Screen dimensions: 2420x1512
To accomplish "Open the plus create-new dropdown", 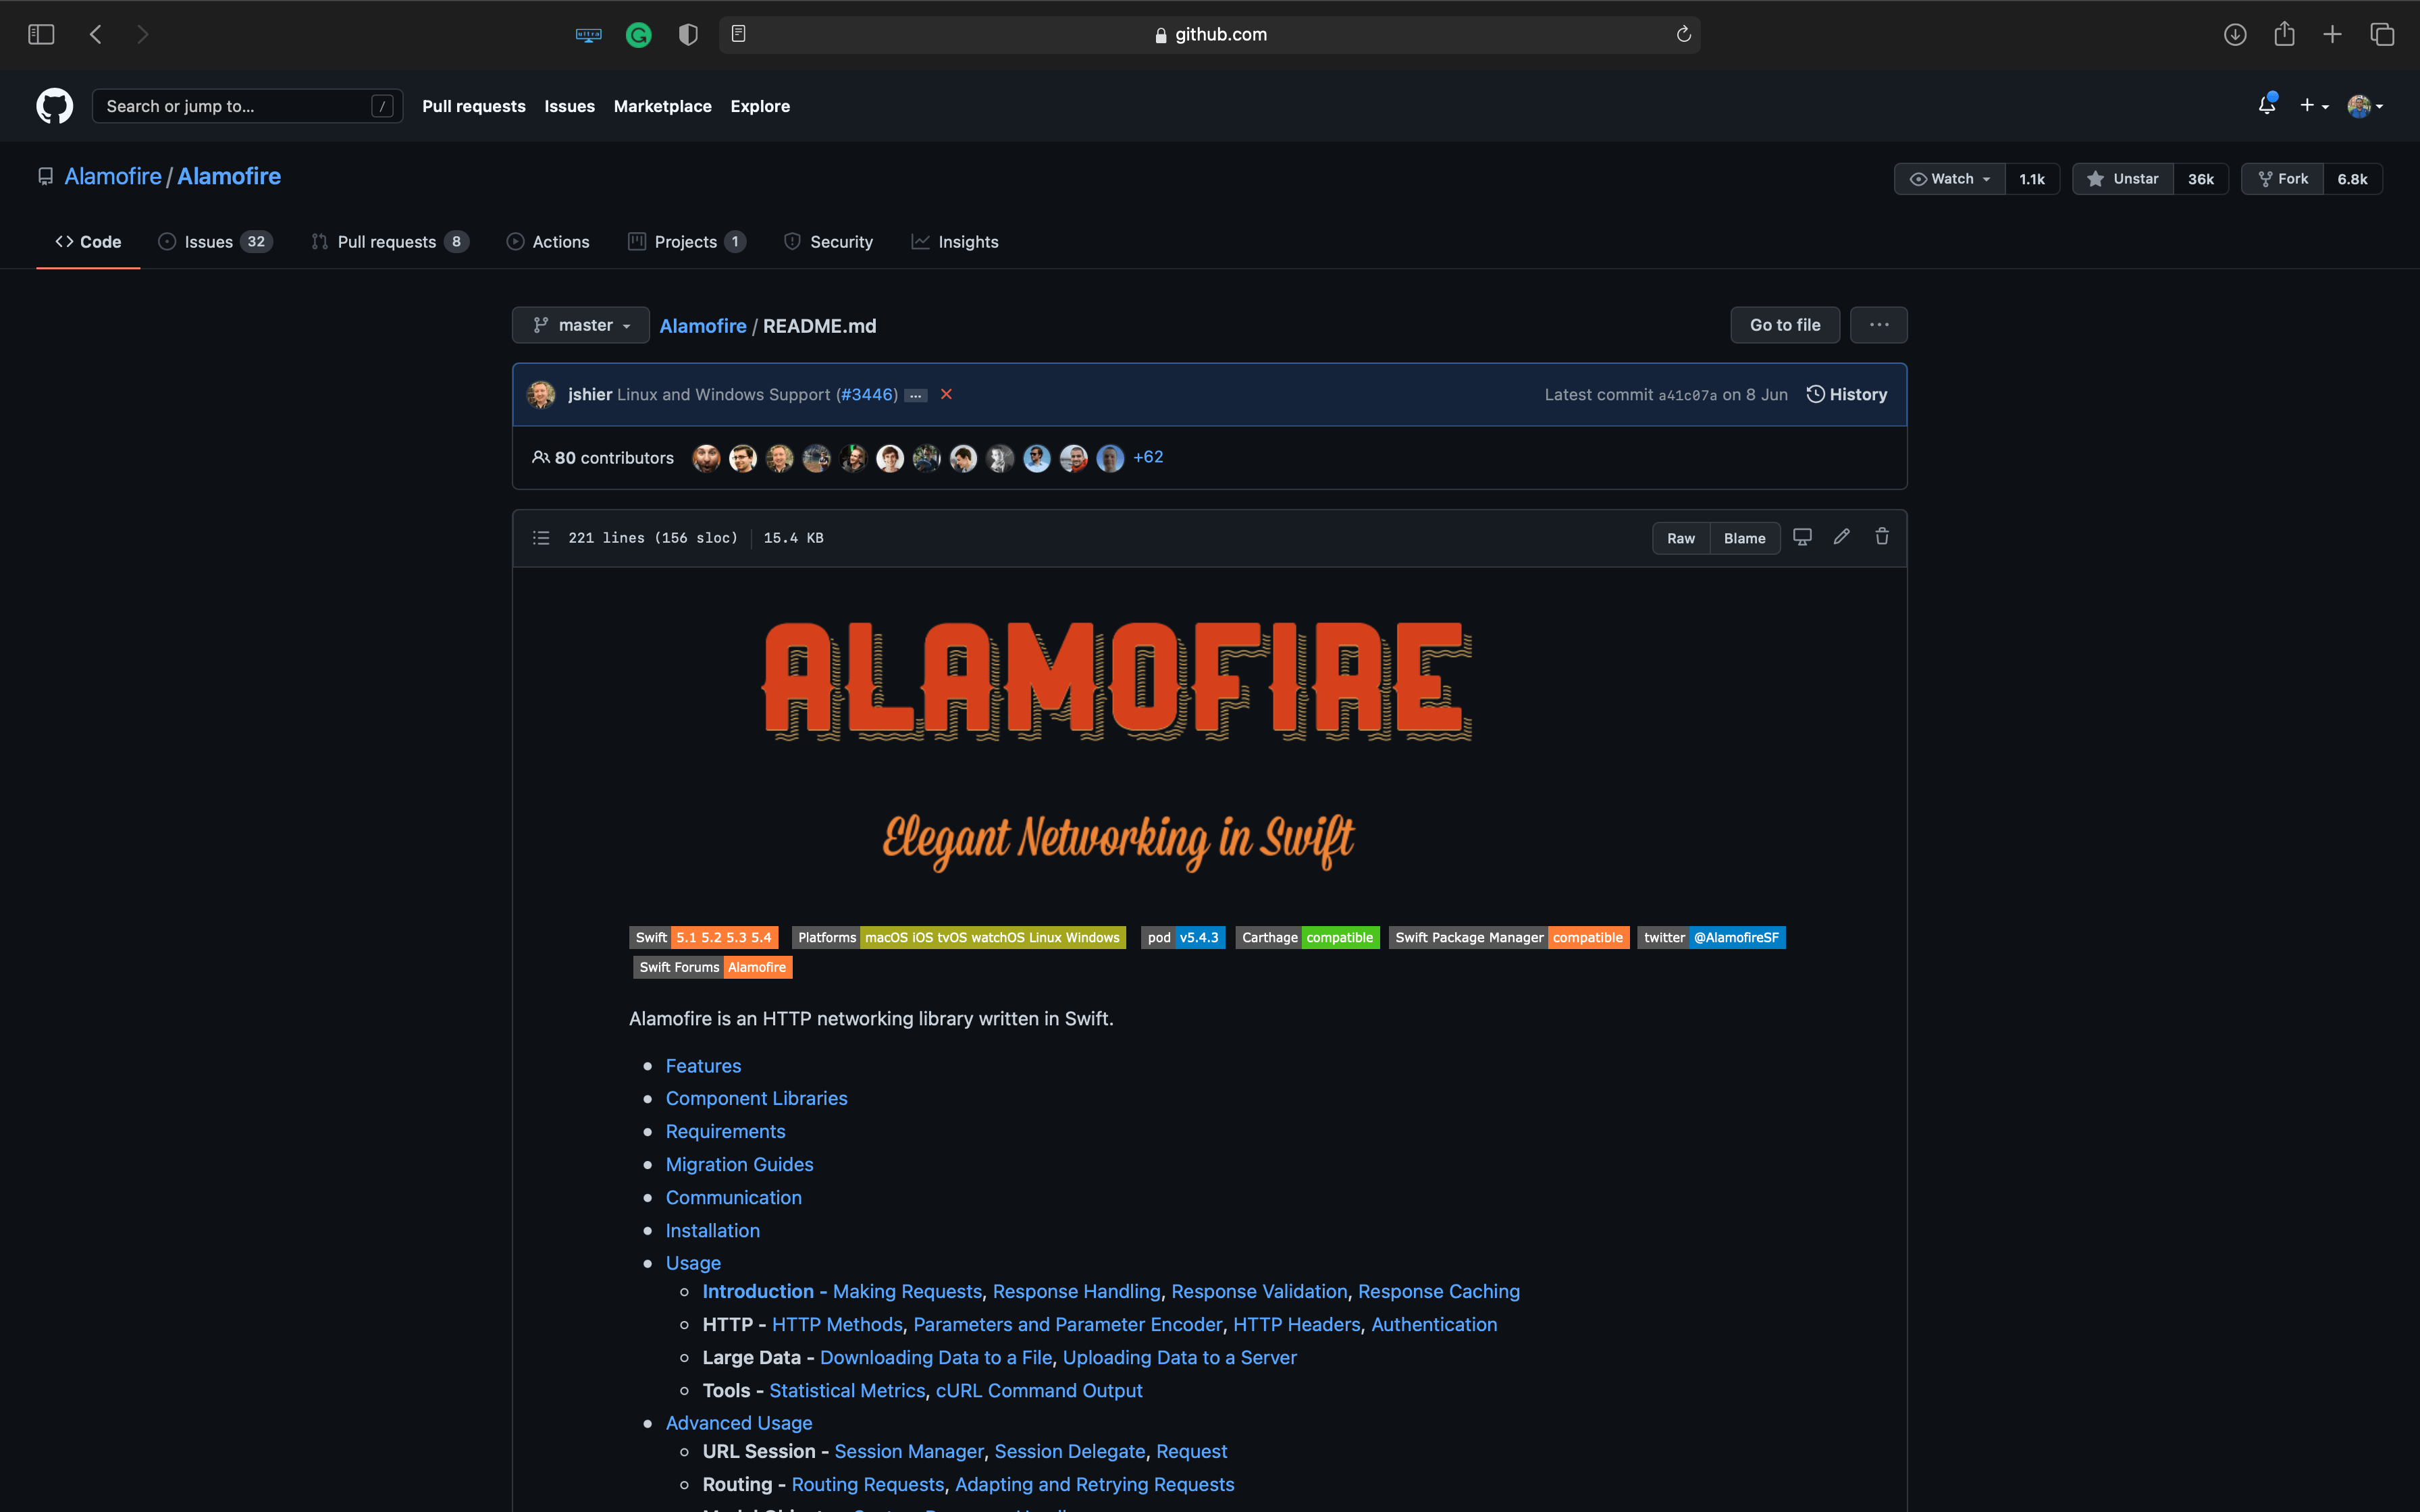I will (2314, 105).
